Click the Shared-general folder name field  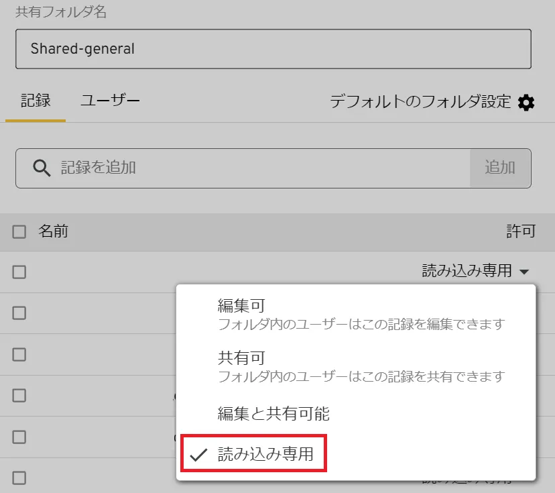pyautogui.click(x=273, y=49)
